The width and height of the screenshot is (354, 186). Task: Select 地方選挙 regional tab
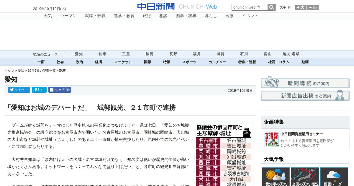pyautogui.click(x=291, y=54)
